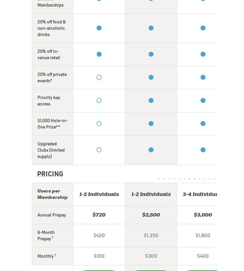
Task: Click the empty circle in the Upgraded Clubs row
Action: click(x=99, y=150)
